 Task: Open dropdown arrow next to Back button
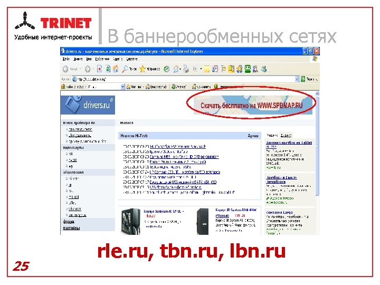81,69
